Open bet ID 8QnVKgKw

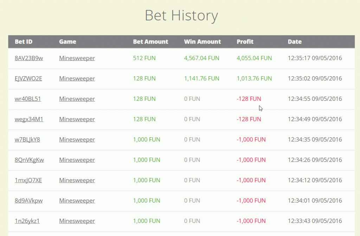coord(29,160)
